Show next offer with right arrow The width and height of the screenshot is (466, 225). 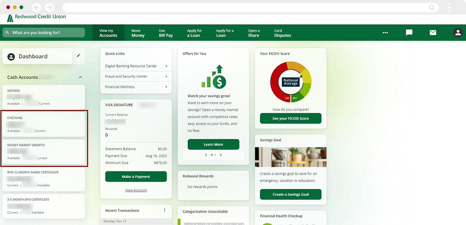pos(221,155)
